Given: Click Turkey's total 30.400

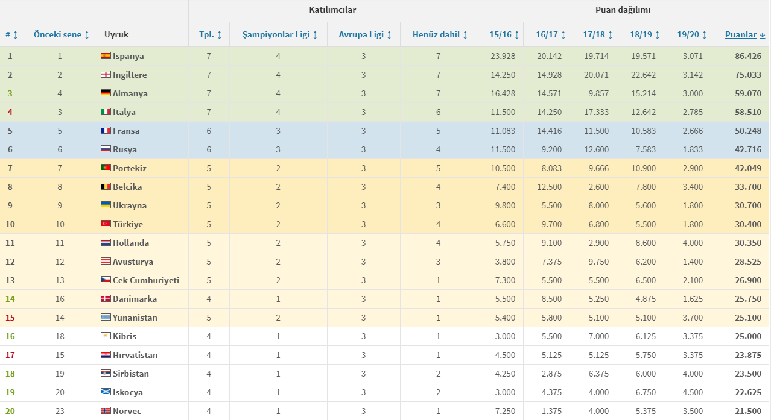Looking at the screenshot, I should [x=748, y=224].
